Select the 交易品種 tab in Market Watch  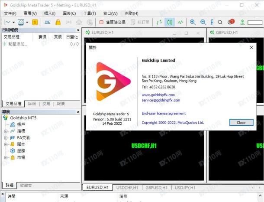tap(13, 104)
